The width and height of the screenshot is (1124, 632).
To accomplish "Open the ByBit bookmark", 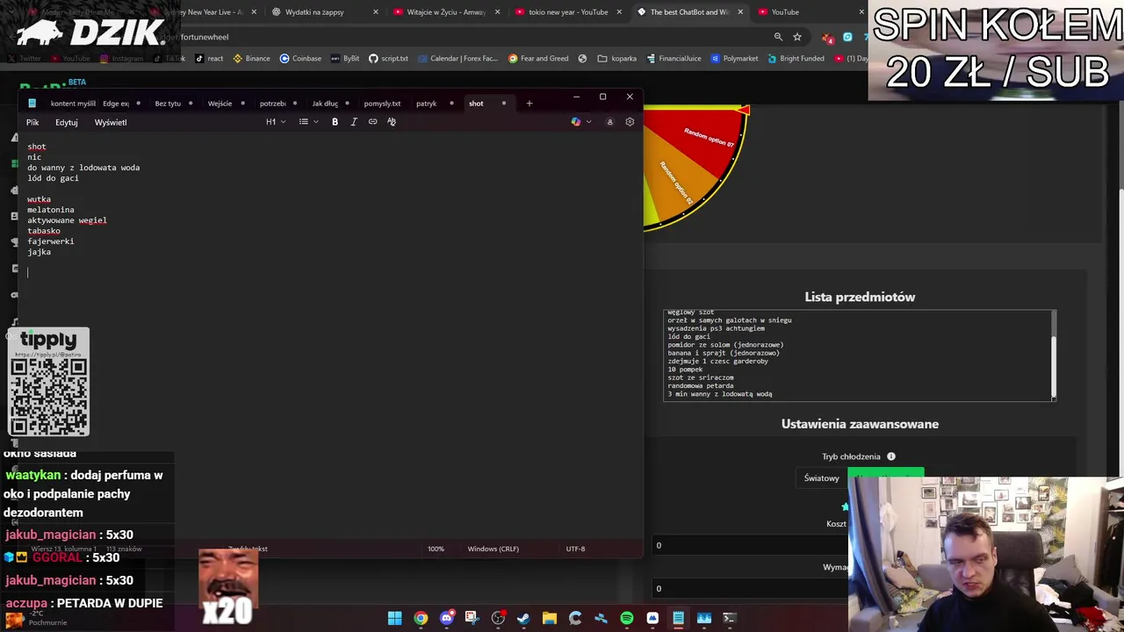I will [345, 59].
